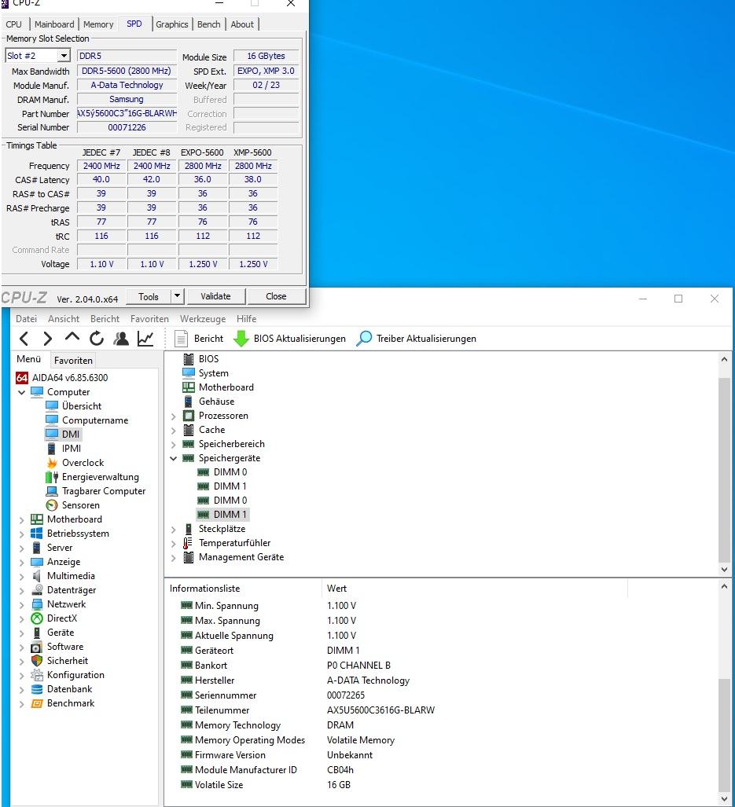Open the CPU-Z Slot #2 dropdown
This screenshot has height=807, width=735.
64,56
